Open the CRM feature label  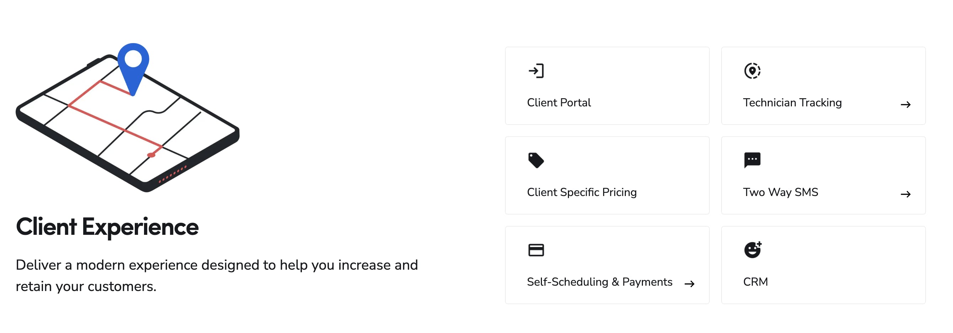pyautogui.click(x=755, y=282)
